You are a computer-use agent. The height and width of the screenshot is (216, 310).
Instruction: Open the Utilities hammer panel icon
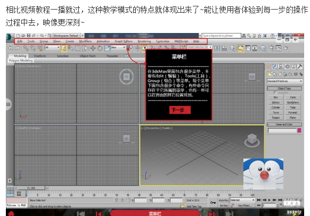point(300,67)
